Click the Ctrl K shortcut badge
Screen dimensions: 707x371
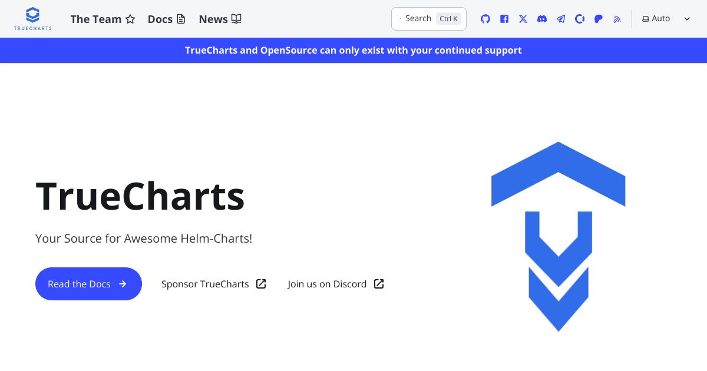(448, 19)
